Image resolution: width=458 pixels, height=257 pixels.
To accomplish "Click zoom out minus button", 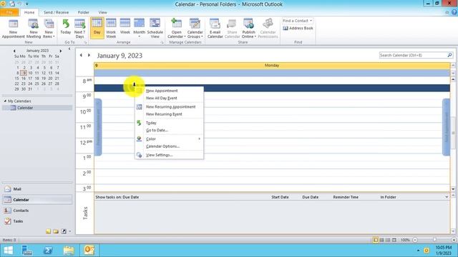I will click(415, 240).
